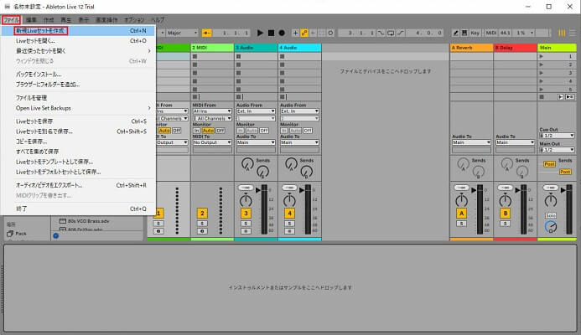Image resolution: width=581 pixels, height=335 pixels.
Task: Click the Key mapping mode button
Action: coord(475,33)
